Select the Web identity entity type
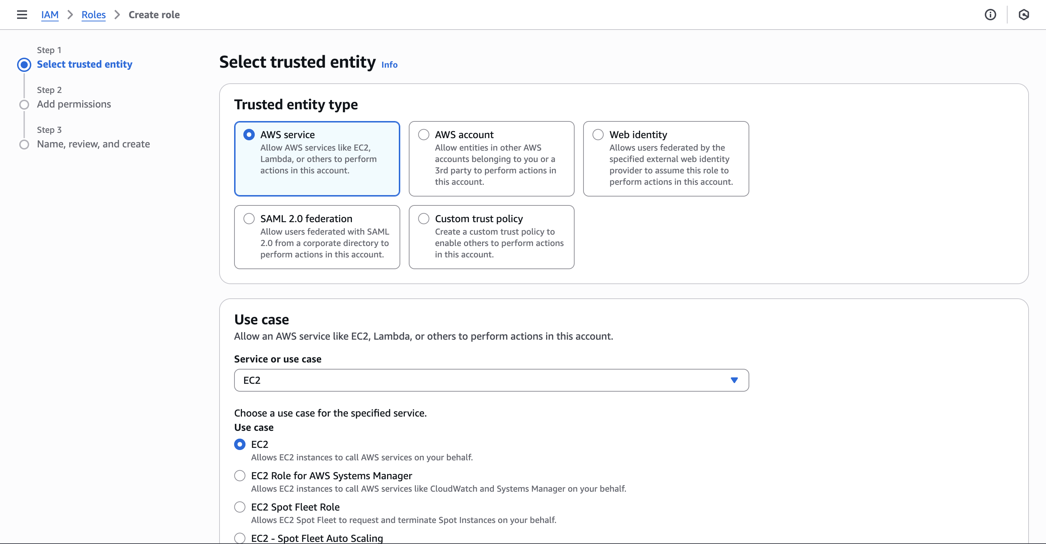 click(x=598, y=135)
